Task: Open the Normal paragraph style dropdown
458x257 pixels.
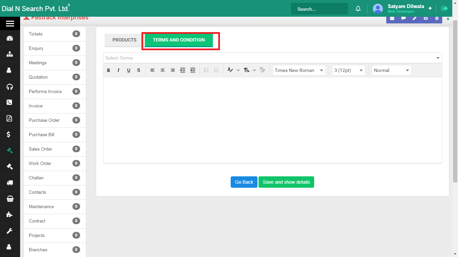Action: click(391, 70)
